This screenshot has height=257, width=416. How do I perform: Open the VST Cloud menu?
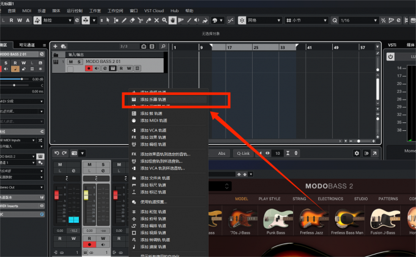(154, 10)
